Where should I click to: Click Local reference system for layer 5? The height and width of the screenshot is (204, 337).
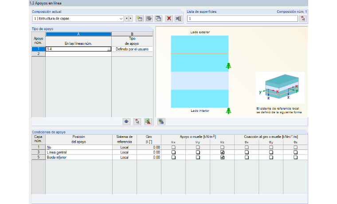[125, 157]
